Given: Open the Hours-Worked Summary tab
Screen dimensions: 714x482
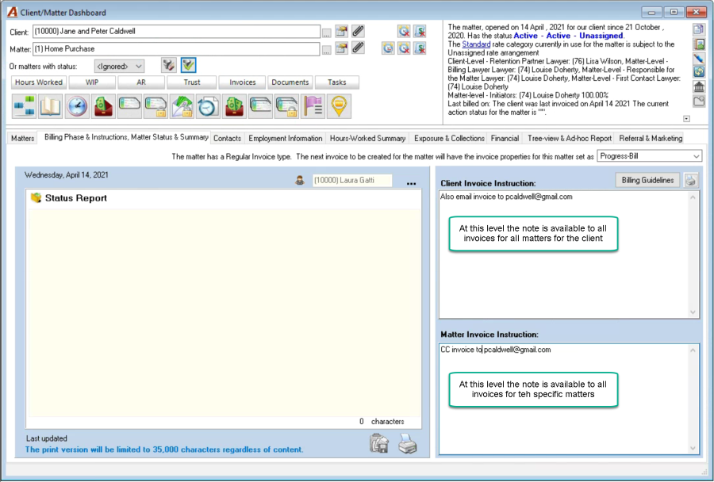Looking at the screenshot, I should [367, 139].
